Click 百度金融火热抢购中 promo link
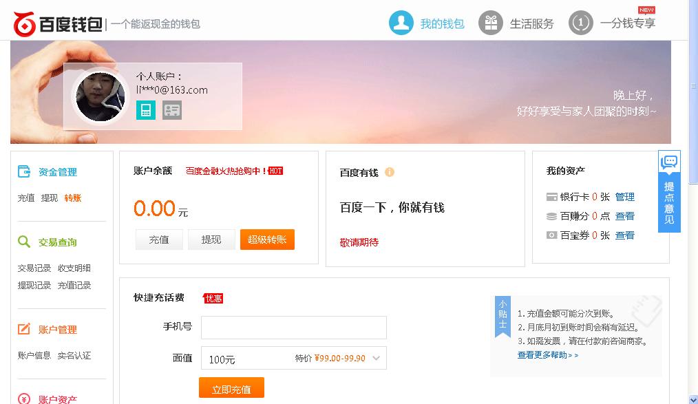The image size is (698, 404). (226, 171)
